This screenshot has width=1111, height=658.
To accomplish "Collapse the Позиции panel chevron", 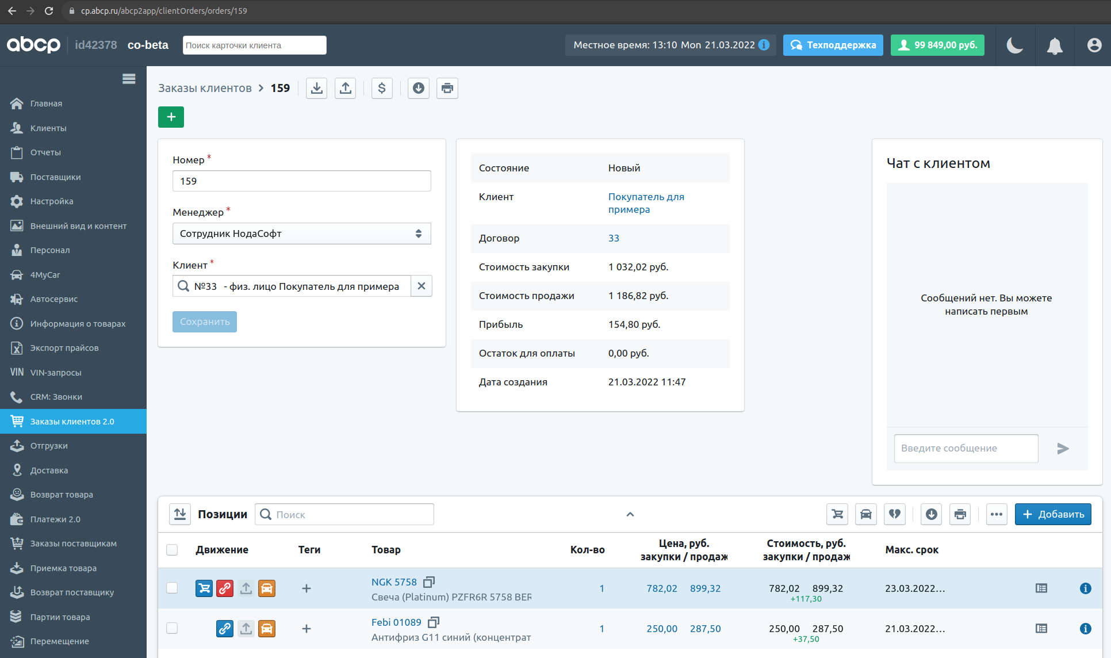I will 630,514.
